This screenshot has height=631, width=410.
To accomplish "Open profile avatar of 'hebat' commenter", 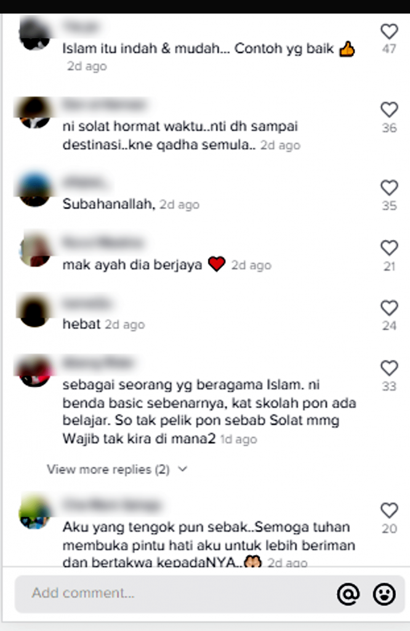I will (x=34, y=311).
